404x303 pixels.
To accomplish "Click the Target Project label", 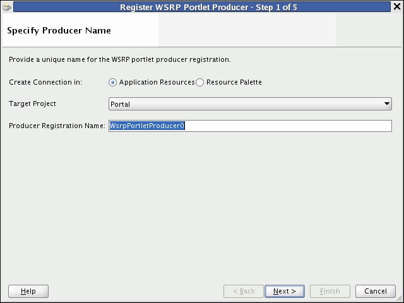I will (x=32, y=104).
